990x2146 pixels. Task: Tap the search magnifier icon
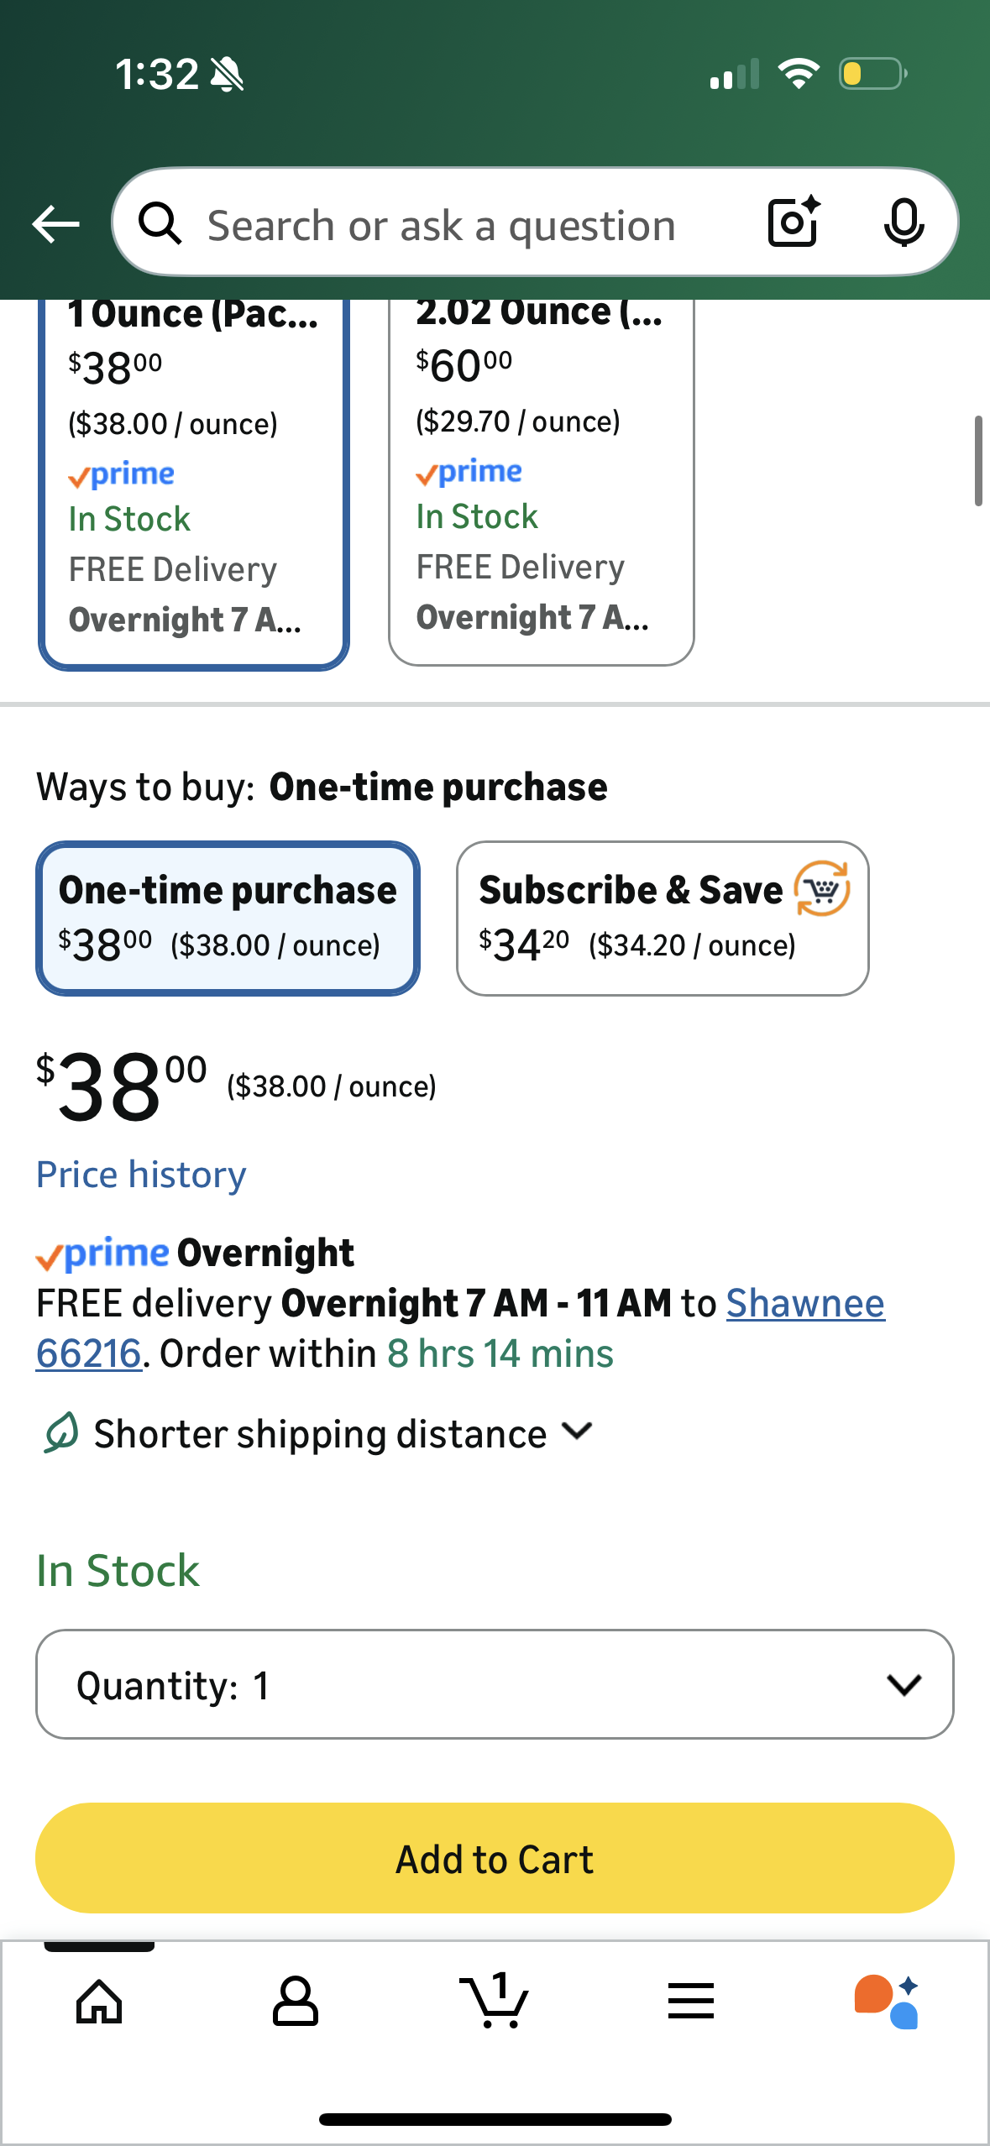point(160,224)
